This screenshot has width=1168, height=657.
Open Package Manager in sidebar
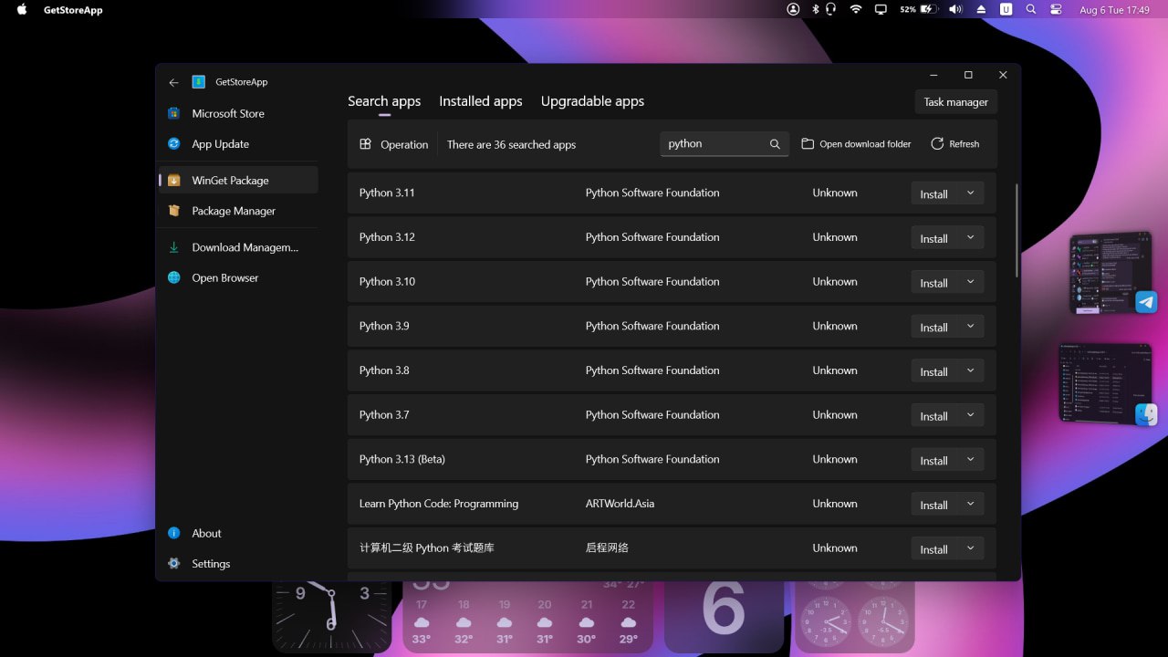pyautogui.click(x=239, y=211)
